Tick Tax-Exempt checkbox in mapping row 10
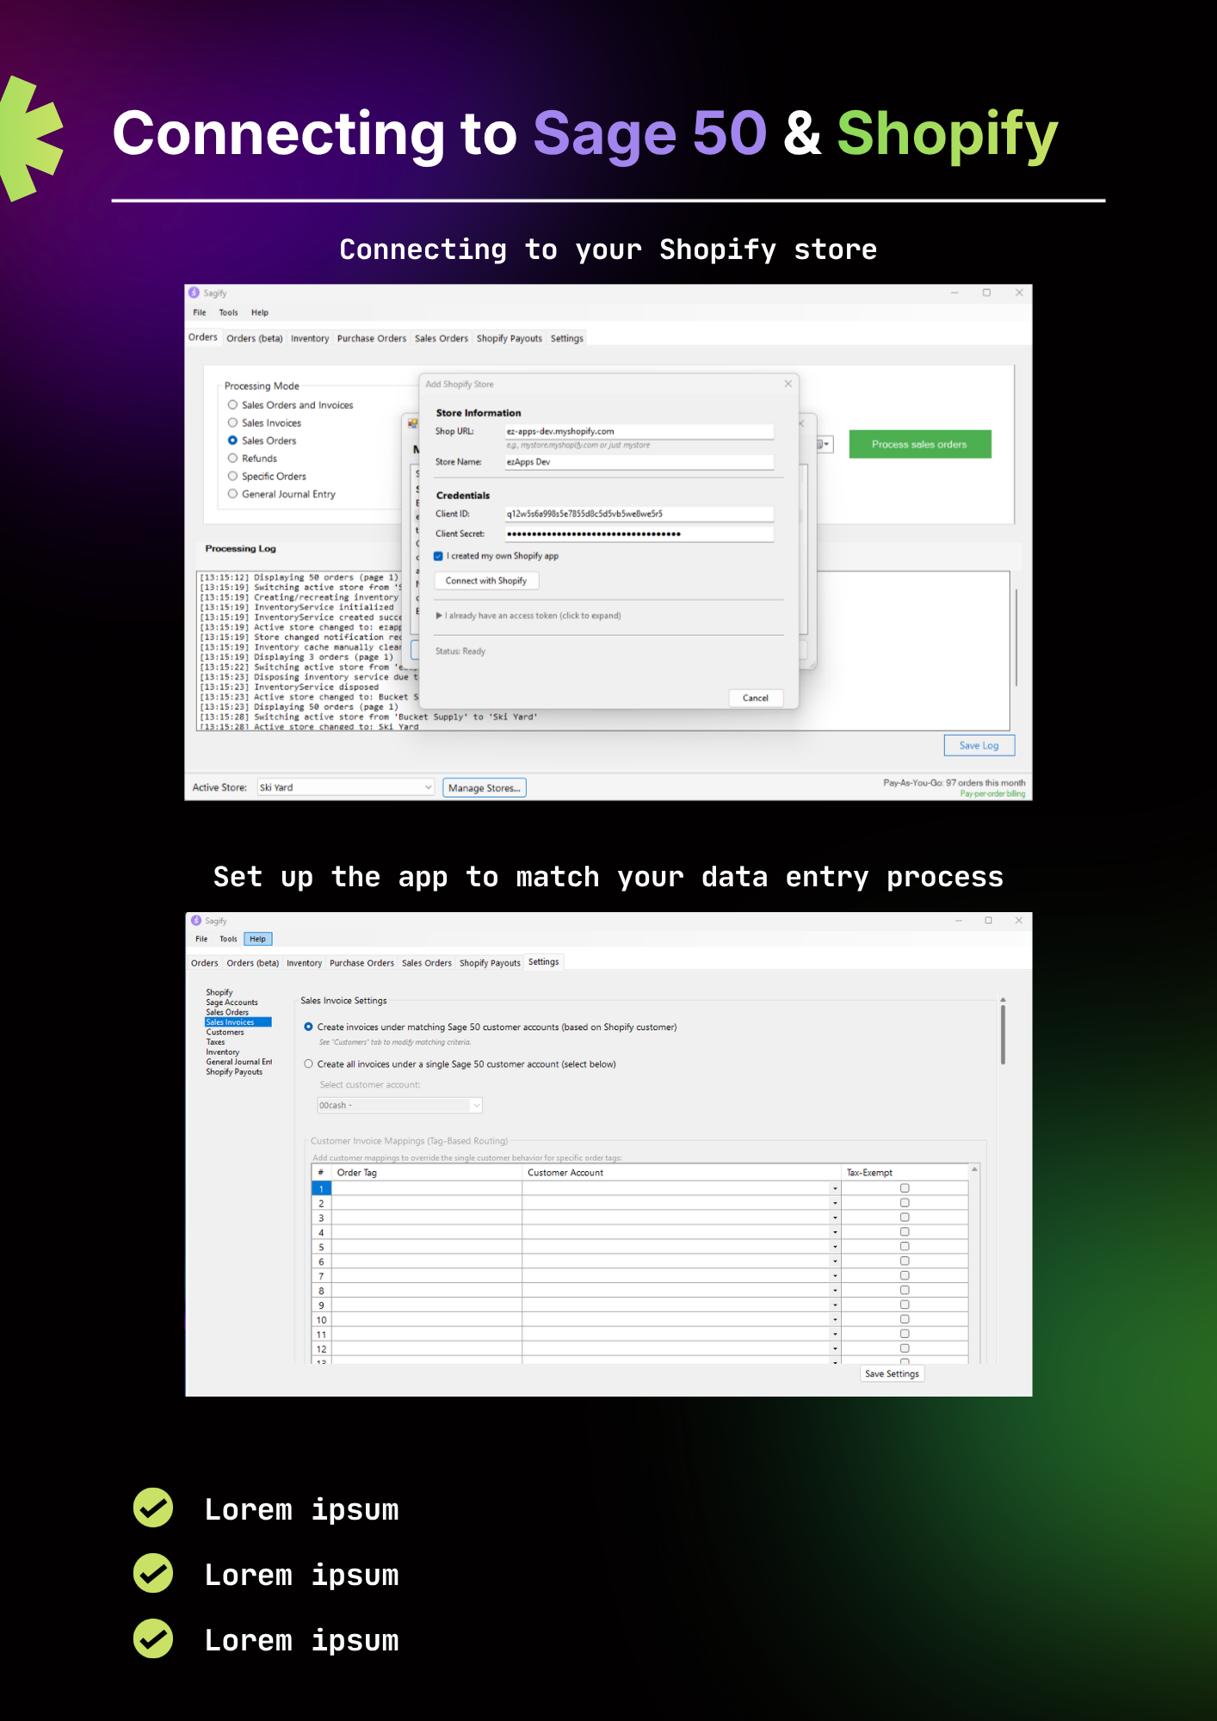Viewport: 1217px width, 1721px height. click(x=905, y=1319)
